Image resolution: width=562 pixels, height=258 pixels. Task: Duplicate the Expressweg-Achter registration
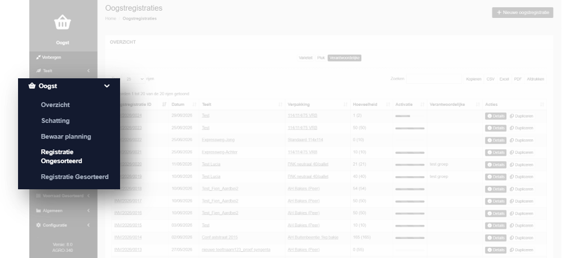click(521, 153)
